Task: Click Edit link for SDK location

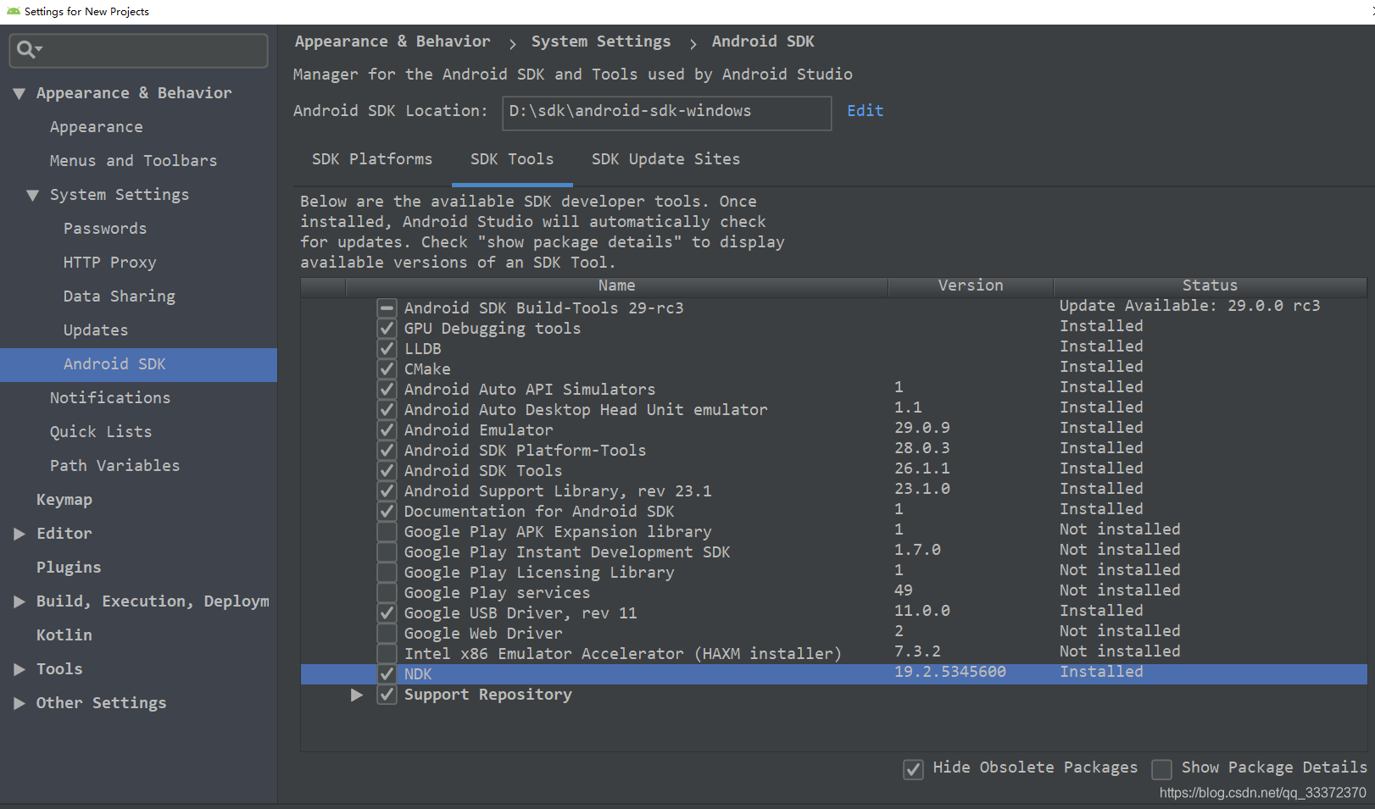Action: pyautogui.click(x=865, y=111)
